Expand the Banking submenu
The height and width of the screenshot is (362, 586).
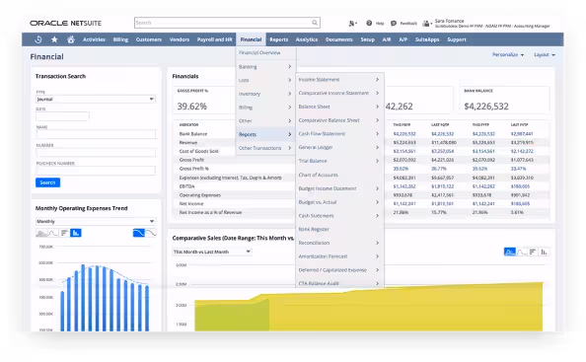[x=265, y=66]
